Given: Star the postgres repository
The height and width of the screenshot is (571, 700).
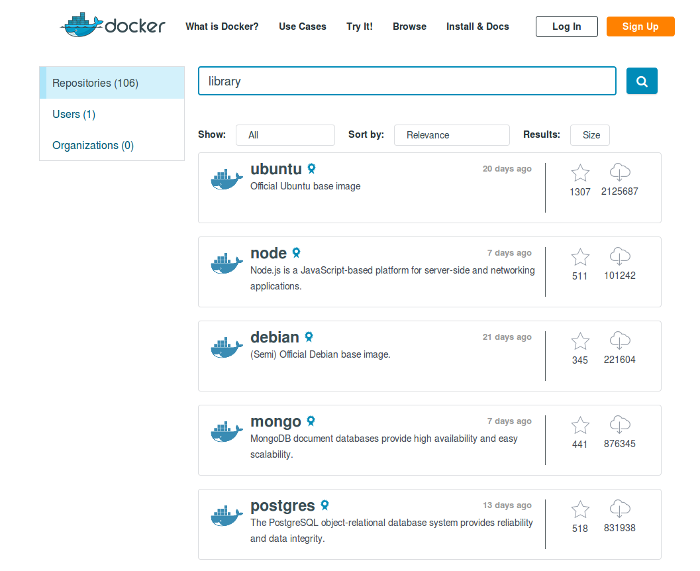Looking at the screenshot, I should 580,509.
